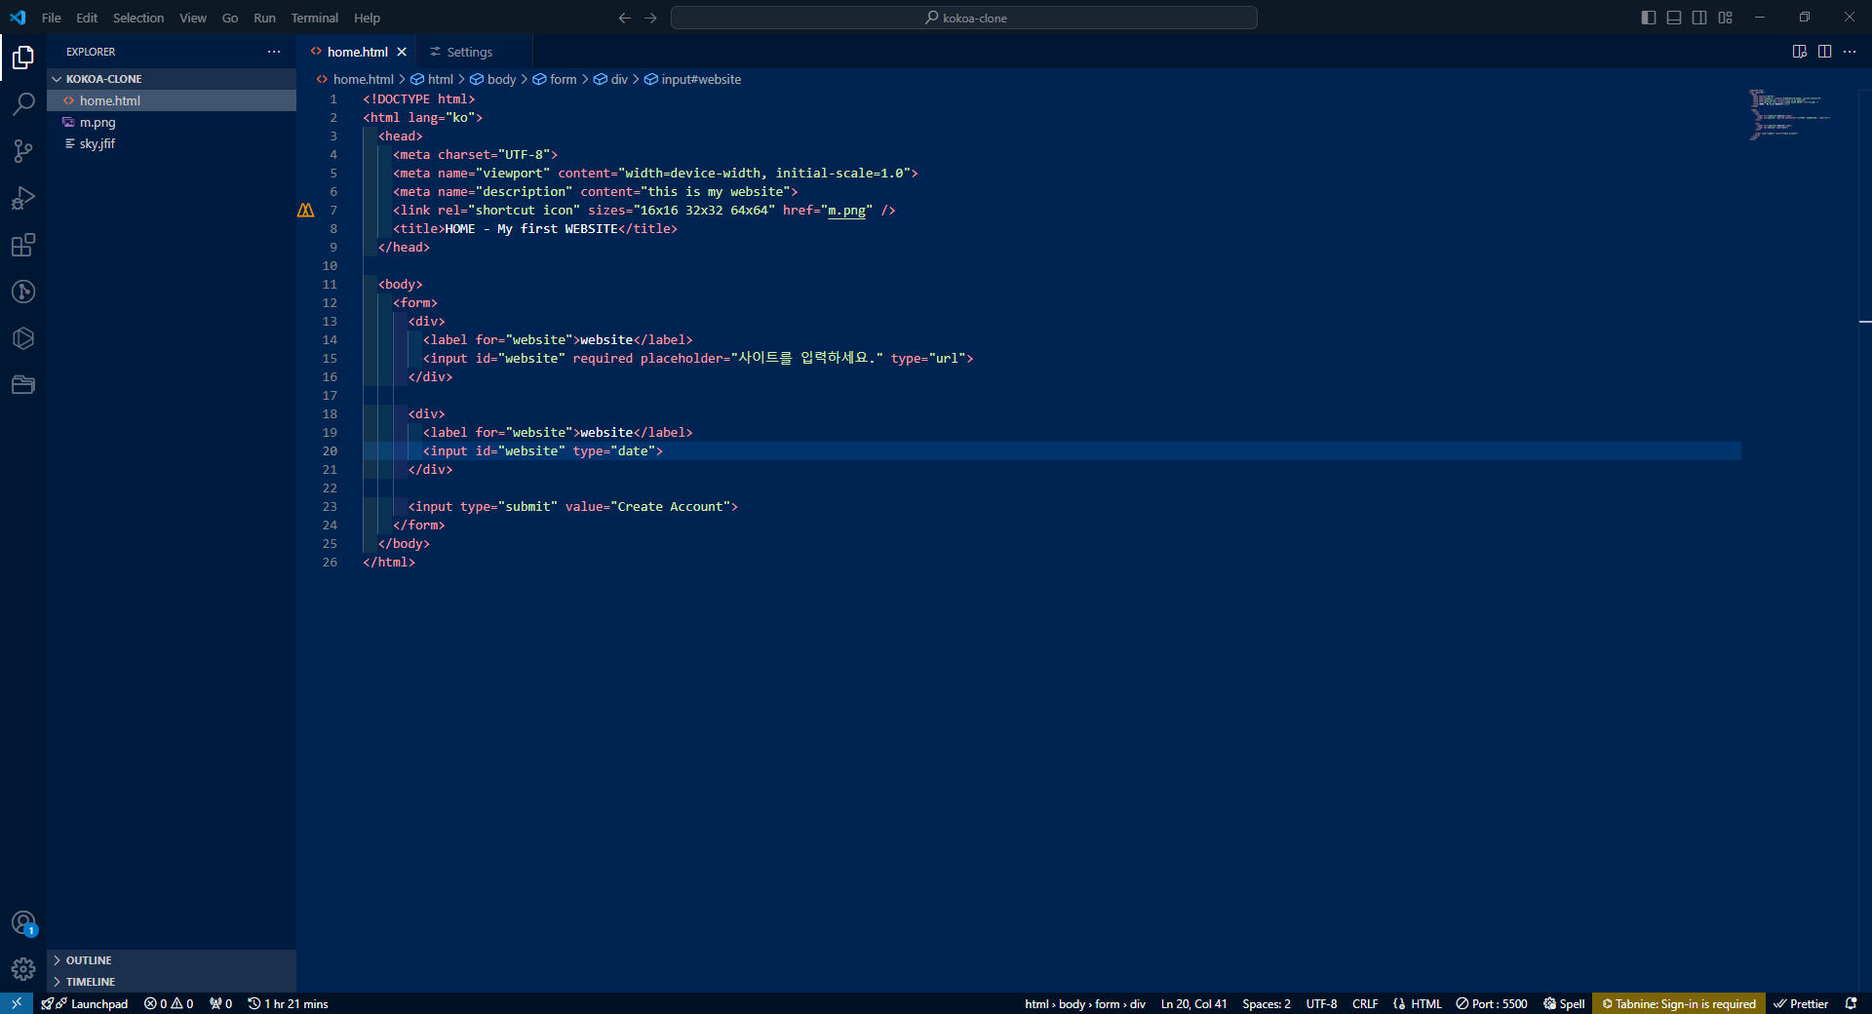Open the sixth activity bar icon with clock
Image resolution: width=1872 pixels, height=1014 pixels.
pos(23,292)
